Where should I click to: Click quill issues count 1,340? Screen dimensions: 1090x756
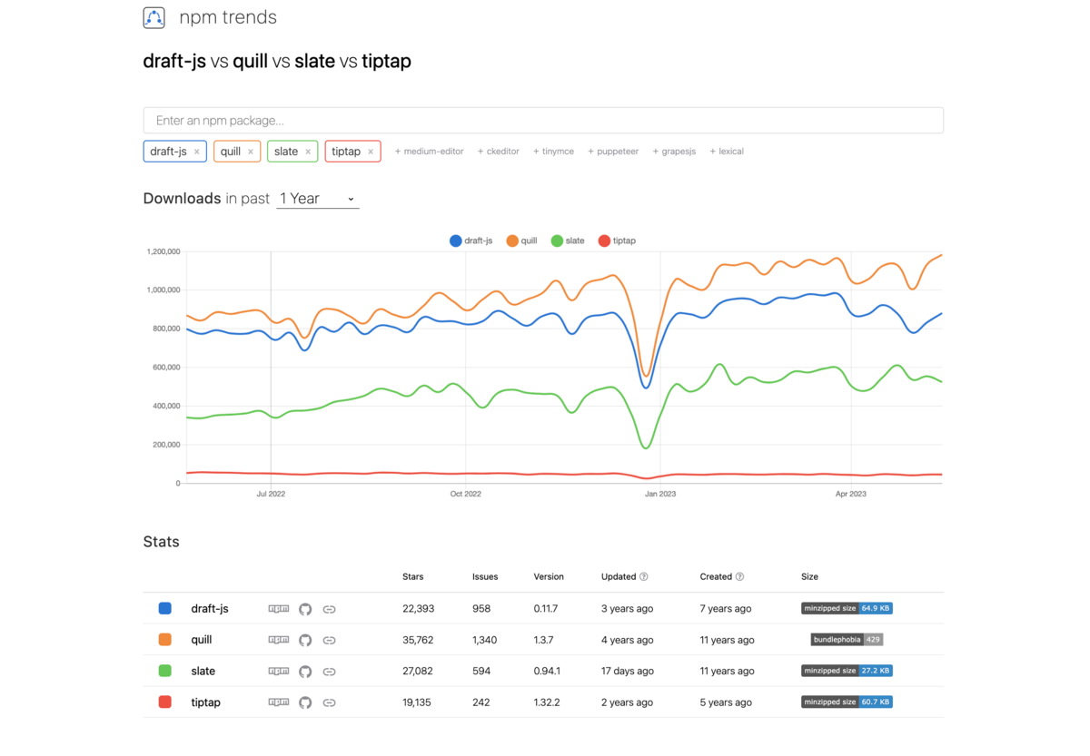485,640
